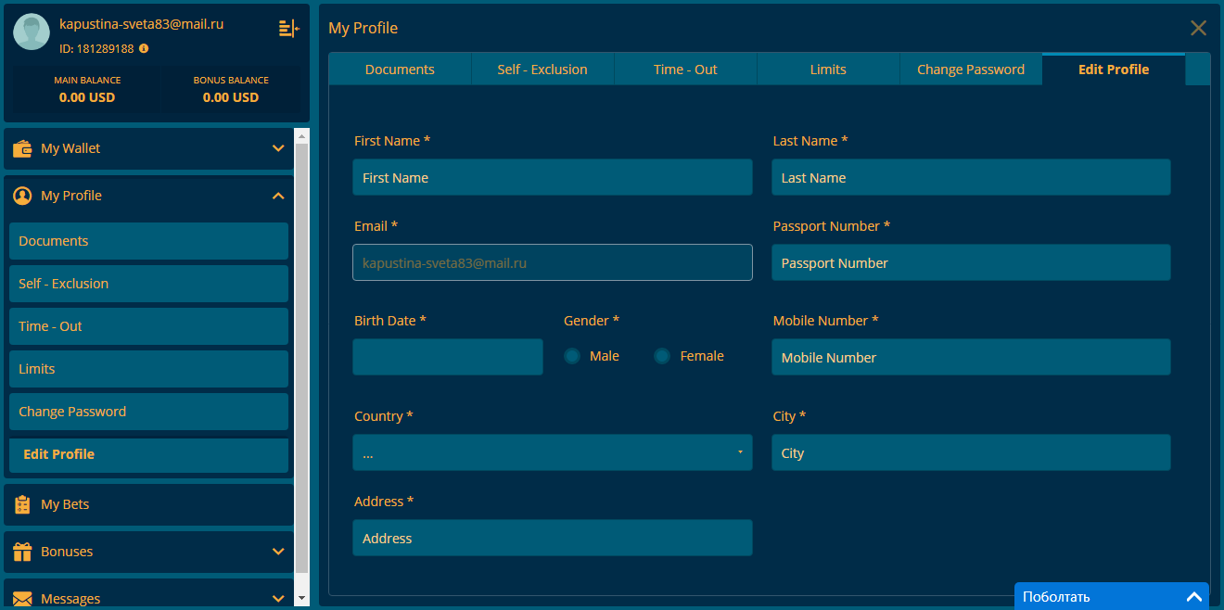Expand the My Wallet section chevron
1224x610 pixels.
coord(278,148)
